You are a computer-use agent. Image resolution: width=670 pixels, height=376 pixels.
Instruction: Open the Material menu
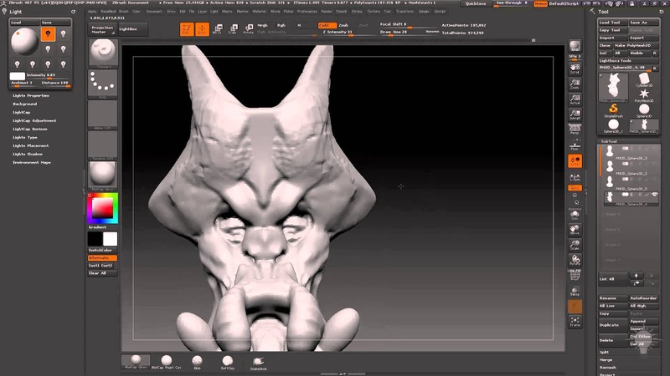pos(259,12)
